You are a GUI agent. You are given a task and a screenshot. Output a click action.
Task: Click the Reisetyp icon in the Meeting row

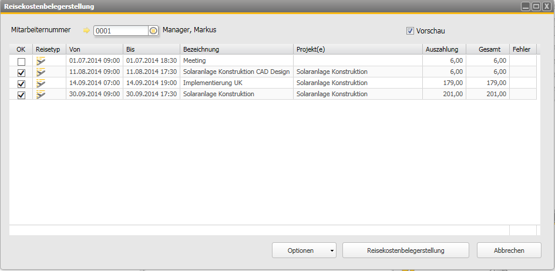[x=41, y=61]
